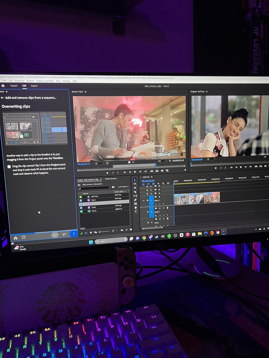Viewport: 269px width, 358px height.
Task: Open Windows Start menu
Action: (91, 242)
